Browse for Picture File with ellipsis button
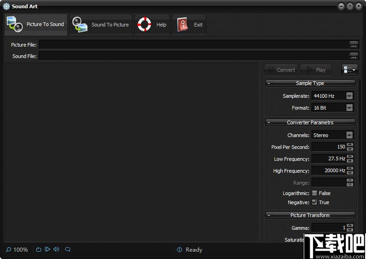The width and height of the screenshot is (366, 259). tap(354, 44)
